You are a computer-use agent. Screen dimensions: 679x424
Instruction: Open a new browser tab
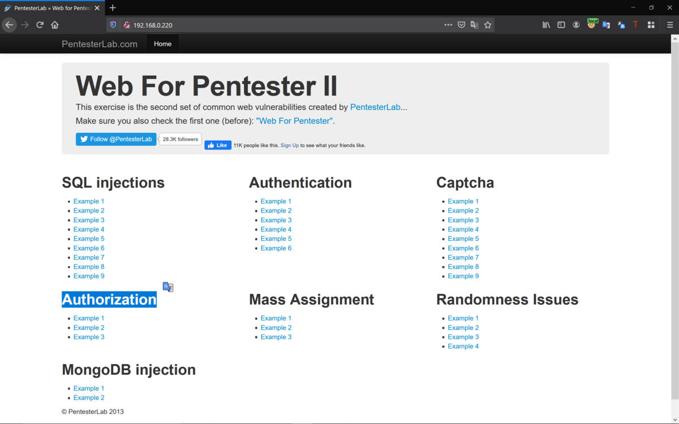pos(113,8)
